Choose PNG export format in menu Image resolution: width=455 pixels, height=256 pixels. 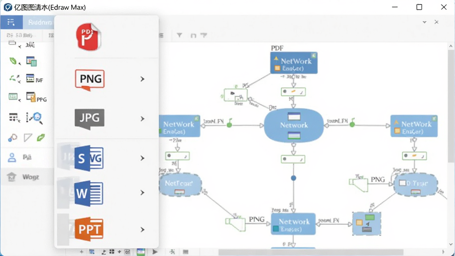[90, 80]
